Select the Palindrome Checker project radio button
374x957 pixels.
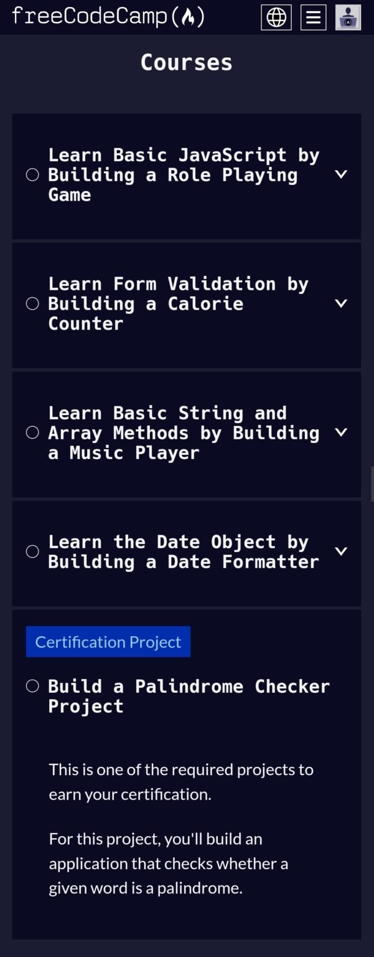(32, 685)
